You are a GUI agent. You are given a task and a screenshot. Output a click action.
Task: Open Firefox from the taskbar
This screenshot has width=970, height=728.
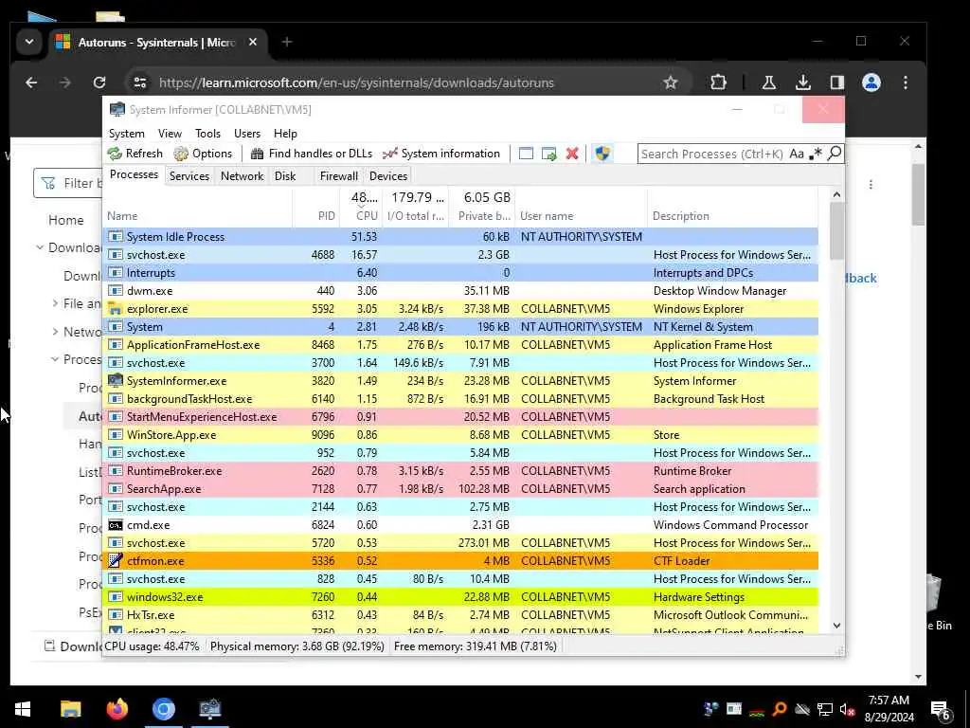tap(117, 709)
